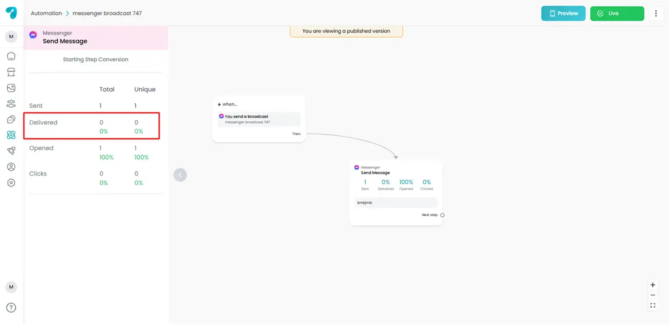Viewport: 669px width, 326px height.
Task: Open the chat bubbles inbox icon
Action: pos(11,120)
